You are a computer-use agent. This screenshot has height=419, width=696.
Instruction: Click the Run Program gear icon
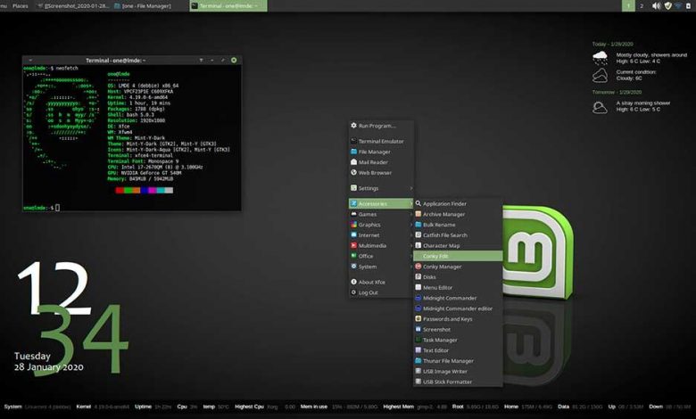pyautogui.click(x=353, y=126)
